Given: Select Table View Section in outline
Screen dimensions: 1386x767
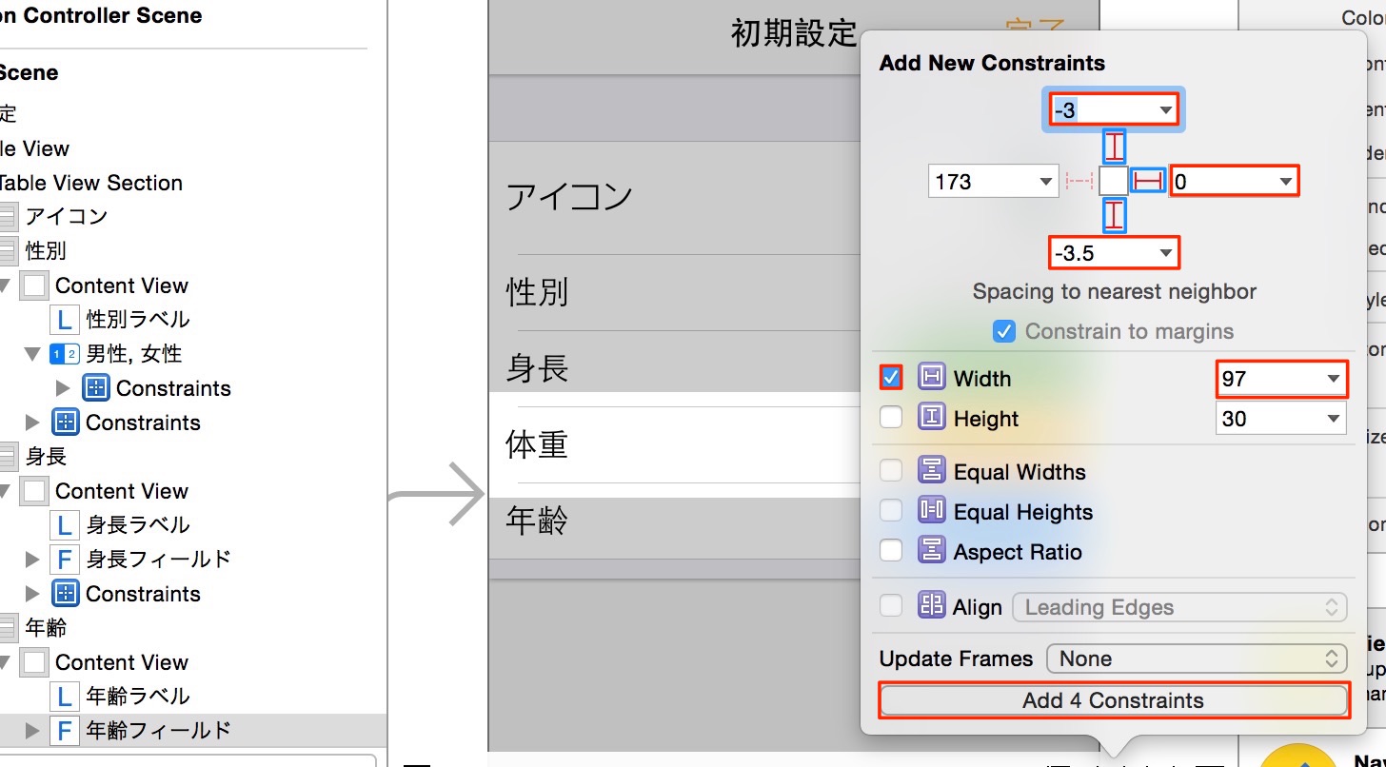Looking at the screenshot, I should 91,183.
